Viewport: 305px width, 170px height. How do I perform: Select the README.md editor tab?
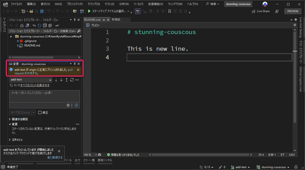tap(92, 20)
